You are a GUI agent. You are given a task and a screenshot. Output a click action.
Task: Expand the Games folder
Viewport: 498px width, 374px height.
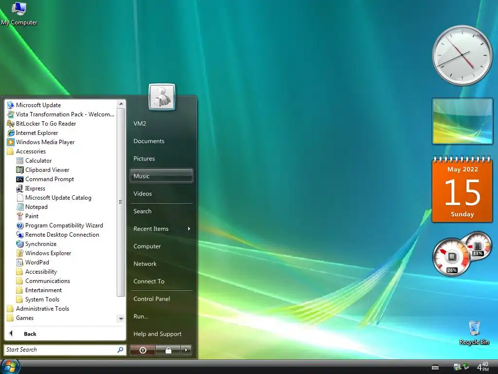coord(20,318)
